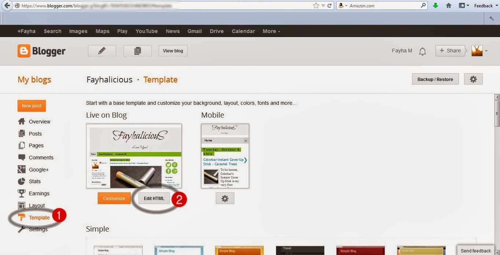Open +Fayha in the Google bar

26,31
